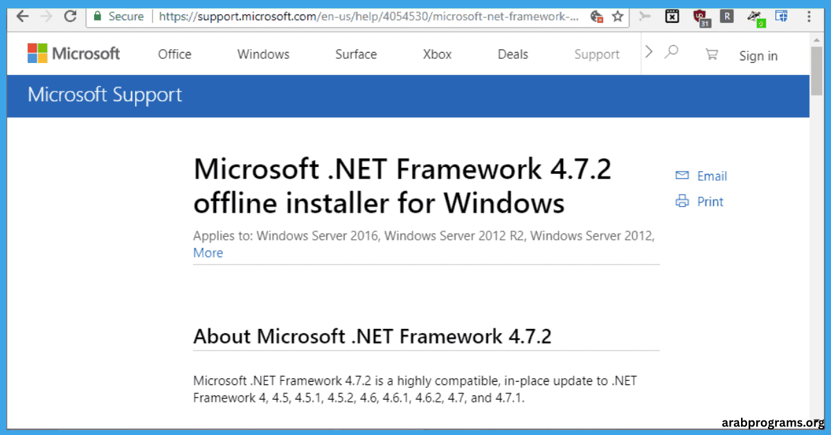Email this article
The height and width of the screenshot is (435, 831).
pos(702,176)
